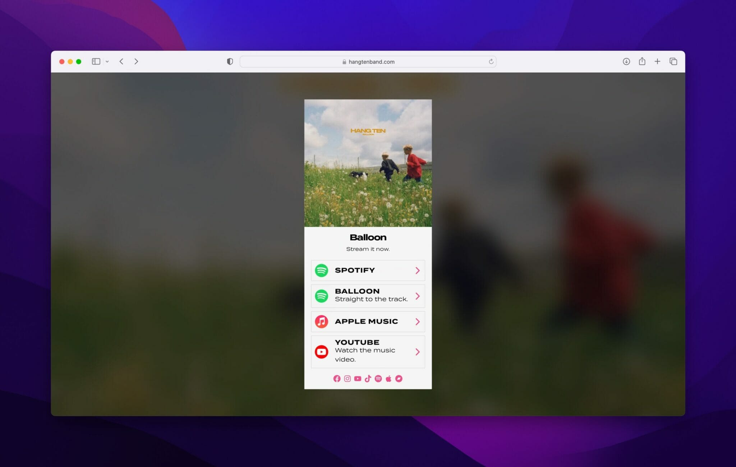
Task: Open the Facebook social icon
Action: (337, 379)
